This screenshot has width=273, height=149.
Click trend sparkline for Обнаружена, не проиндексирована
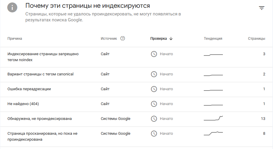pos(213,118)
